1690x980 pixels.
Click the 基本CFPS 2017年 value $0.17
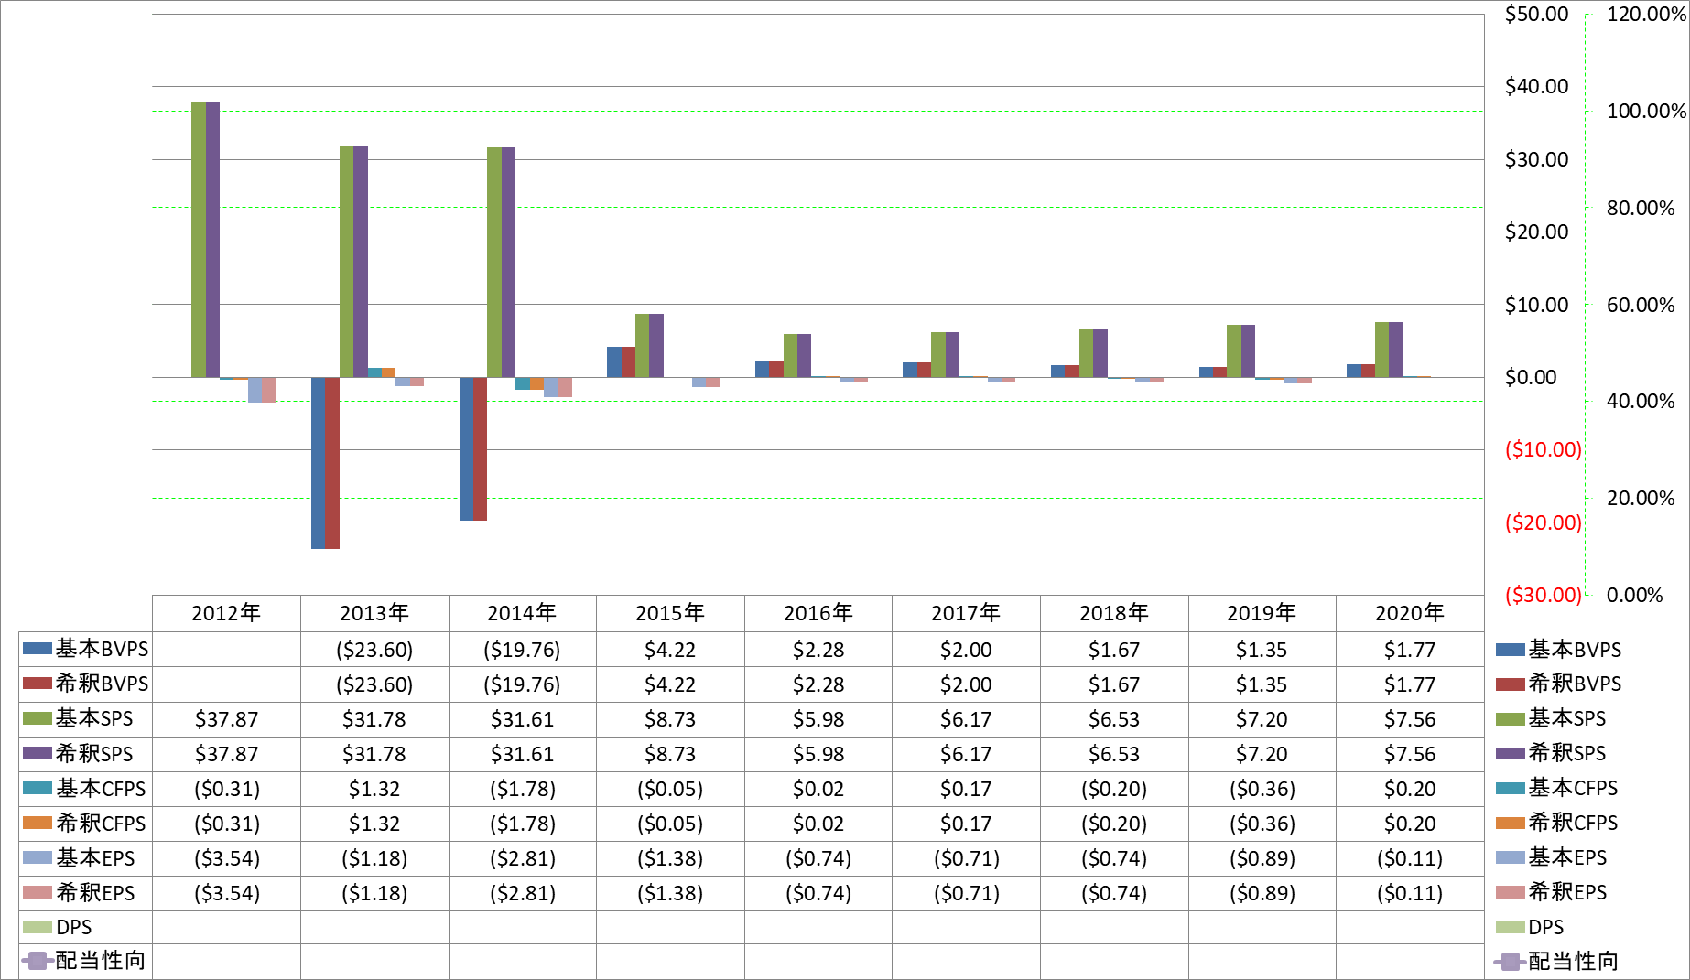pyautogui.click(x=966, y=789)
